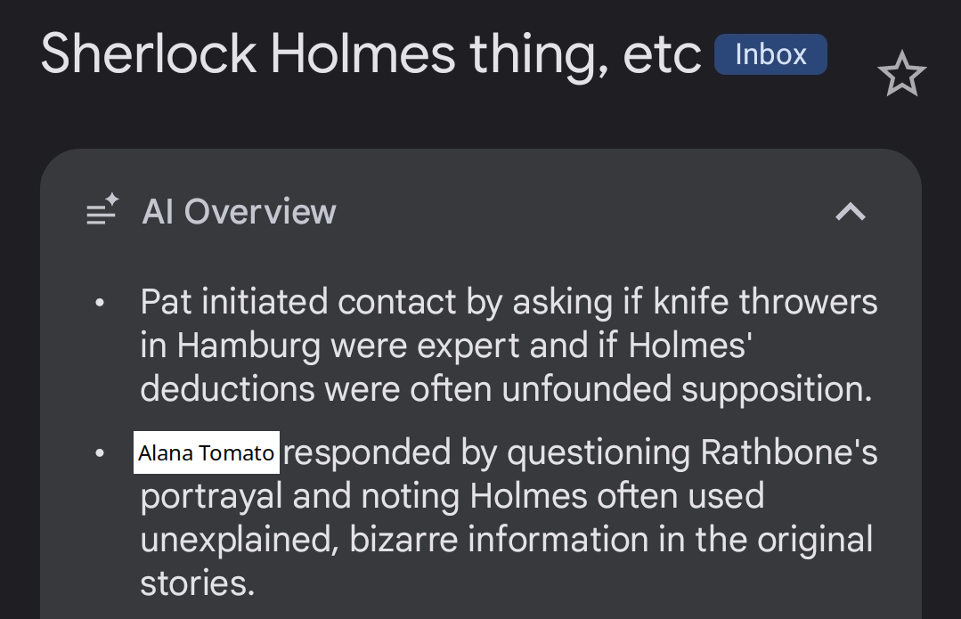Click the second bullet point dot
This screenshot has height=619, width=961.
click(101, 454)
